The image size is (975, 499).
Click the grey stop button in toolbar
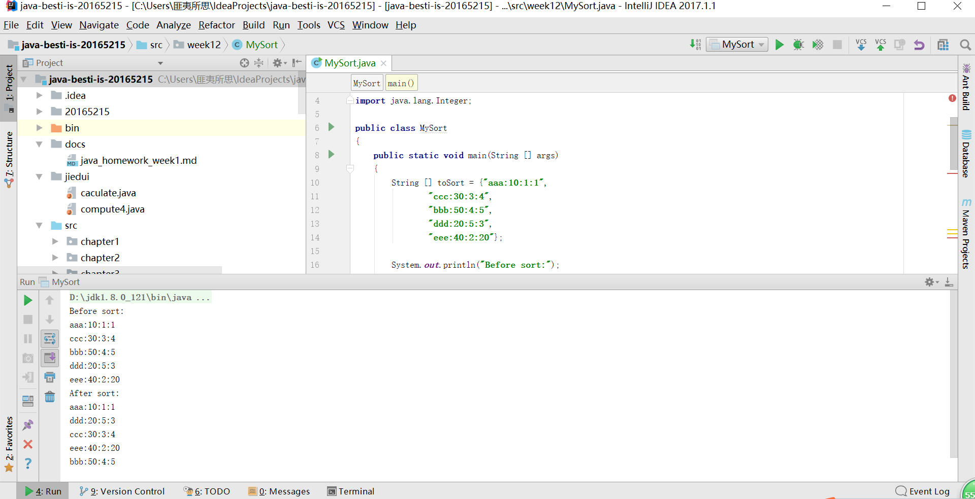pos(837,45)
